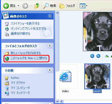Viewport: 112px width, 104px height.
Task: Select the index Internet Explorer file icon
Action: pyautogui.click(x=65, y=76)
